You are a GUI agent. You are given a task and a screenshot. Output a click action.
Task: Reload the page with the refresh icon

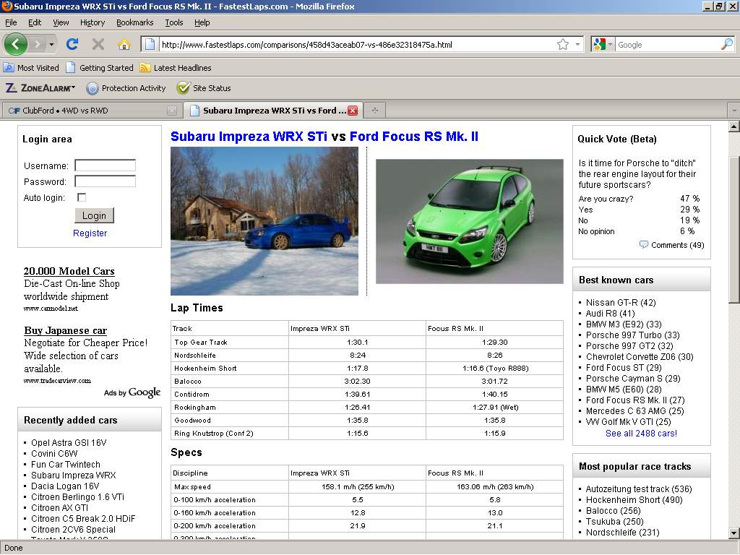[x=72, y=44]
